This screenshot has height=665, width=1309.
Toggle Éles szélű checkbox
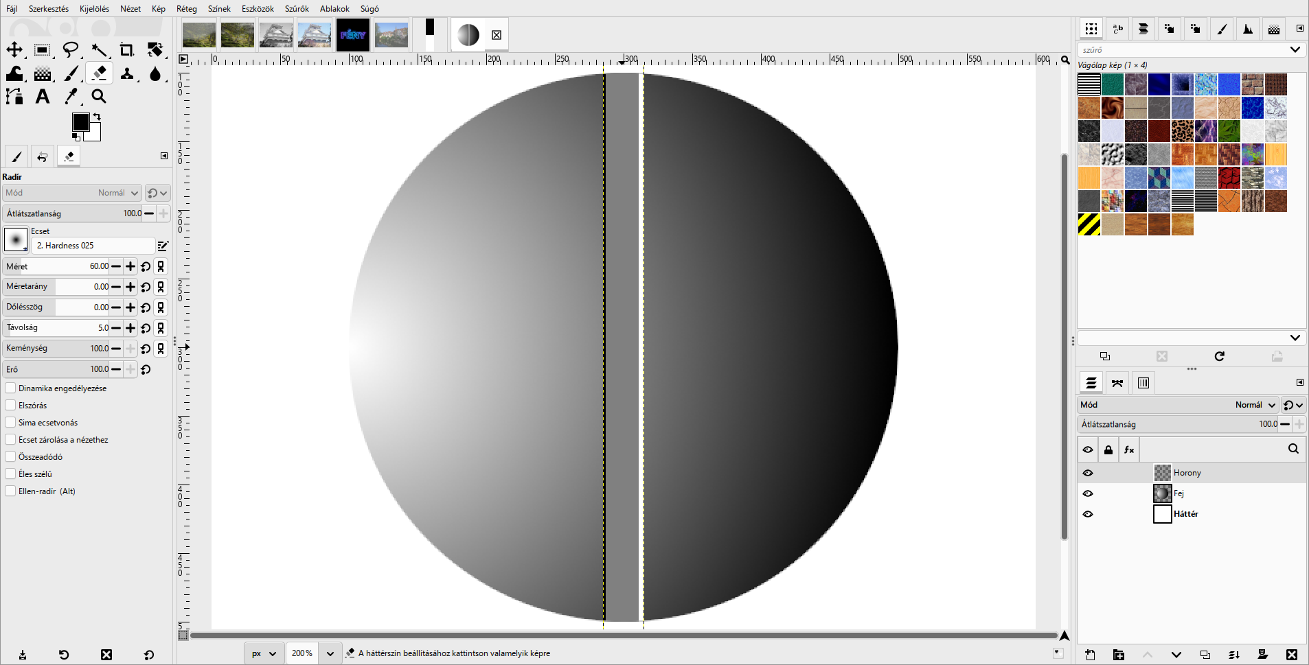pyautogui.click(x=10, y=474)
